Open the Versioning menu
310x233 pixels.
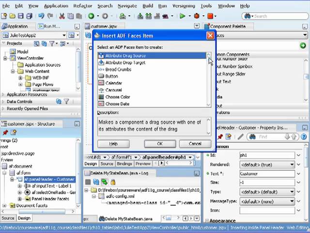[x=184, y=6]
